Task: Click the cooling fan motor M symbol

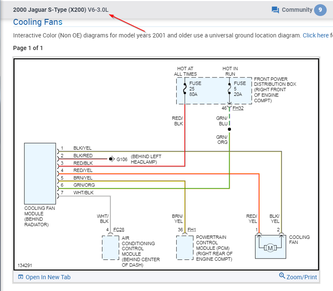Action: point(270,248)
